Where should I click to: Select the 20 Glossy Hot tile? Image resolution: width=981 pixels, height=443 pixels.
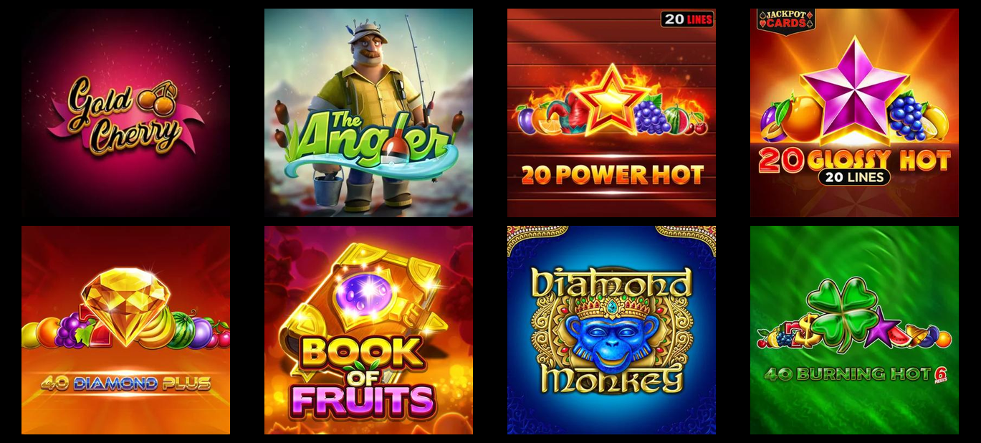click(854, 113)
